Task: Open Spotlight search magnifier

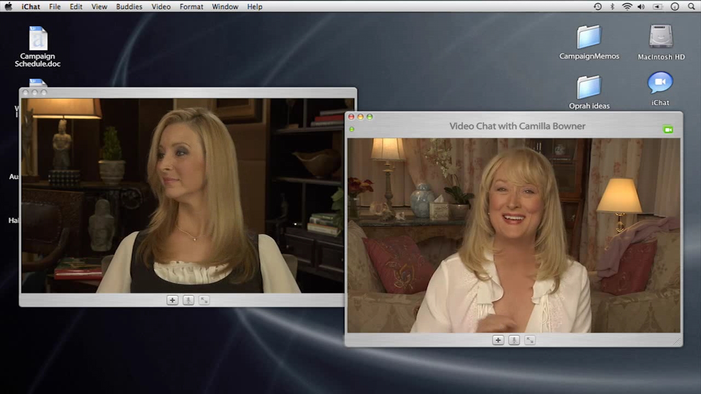Action: [x=691, y=7]
